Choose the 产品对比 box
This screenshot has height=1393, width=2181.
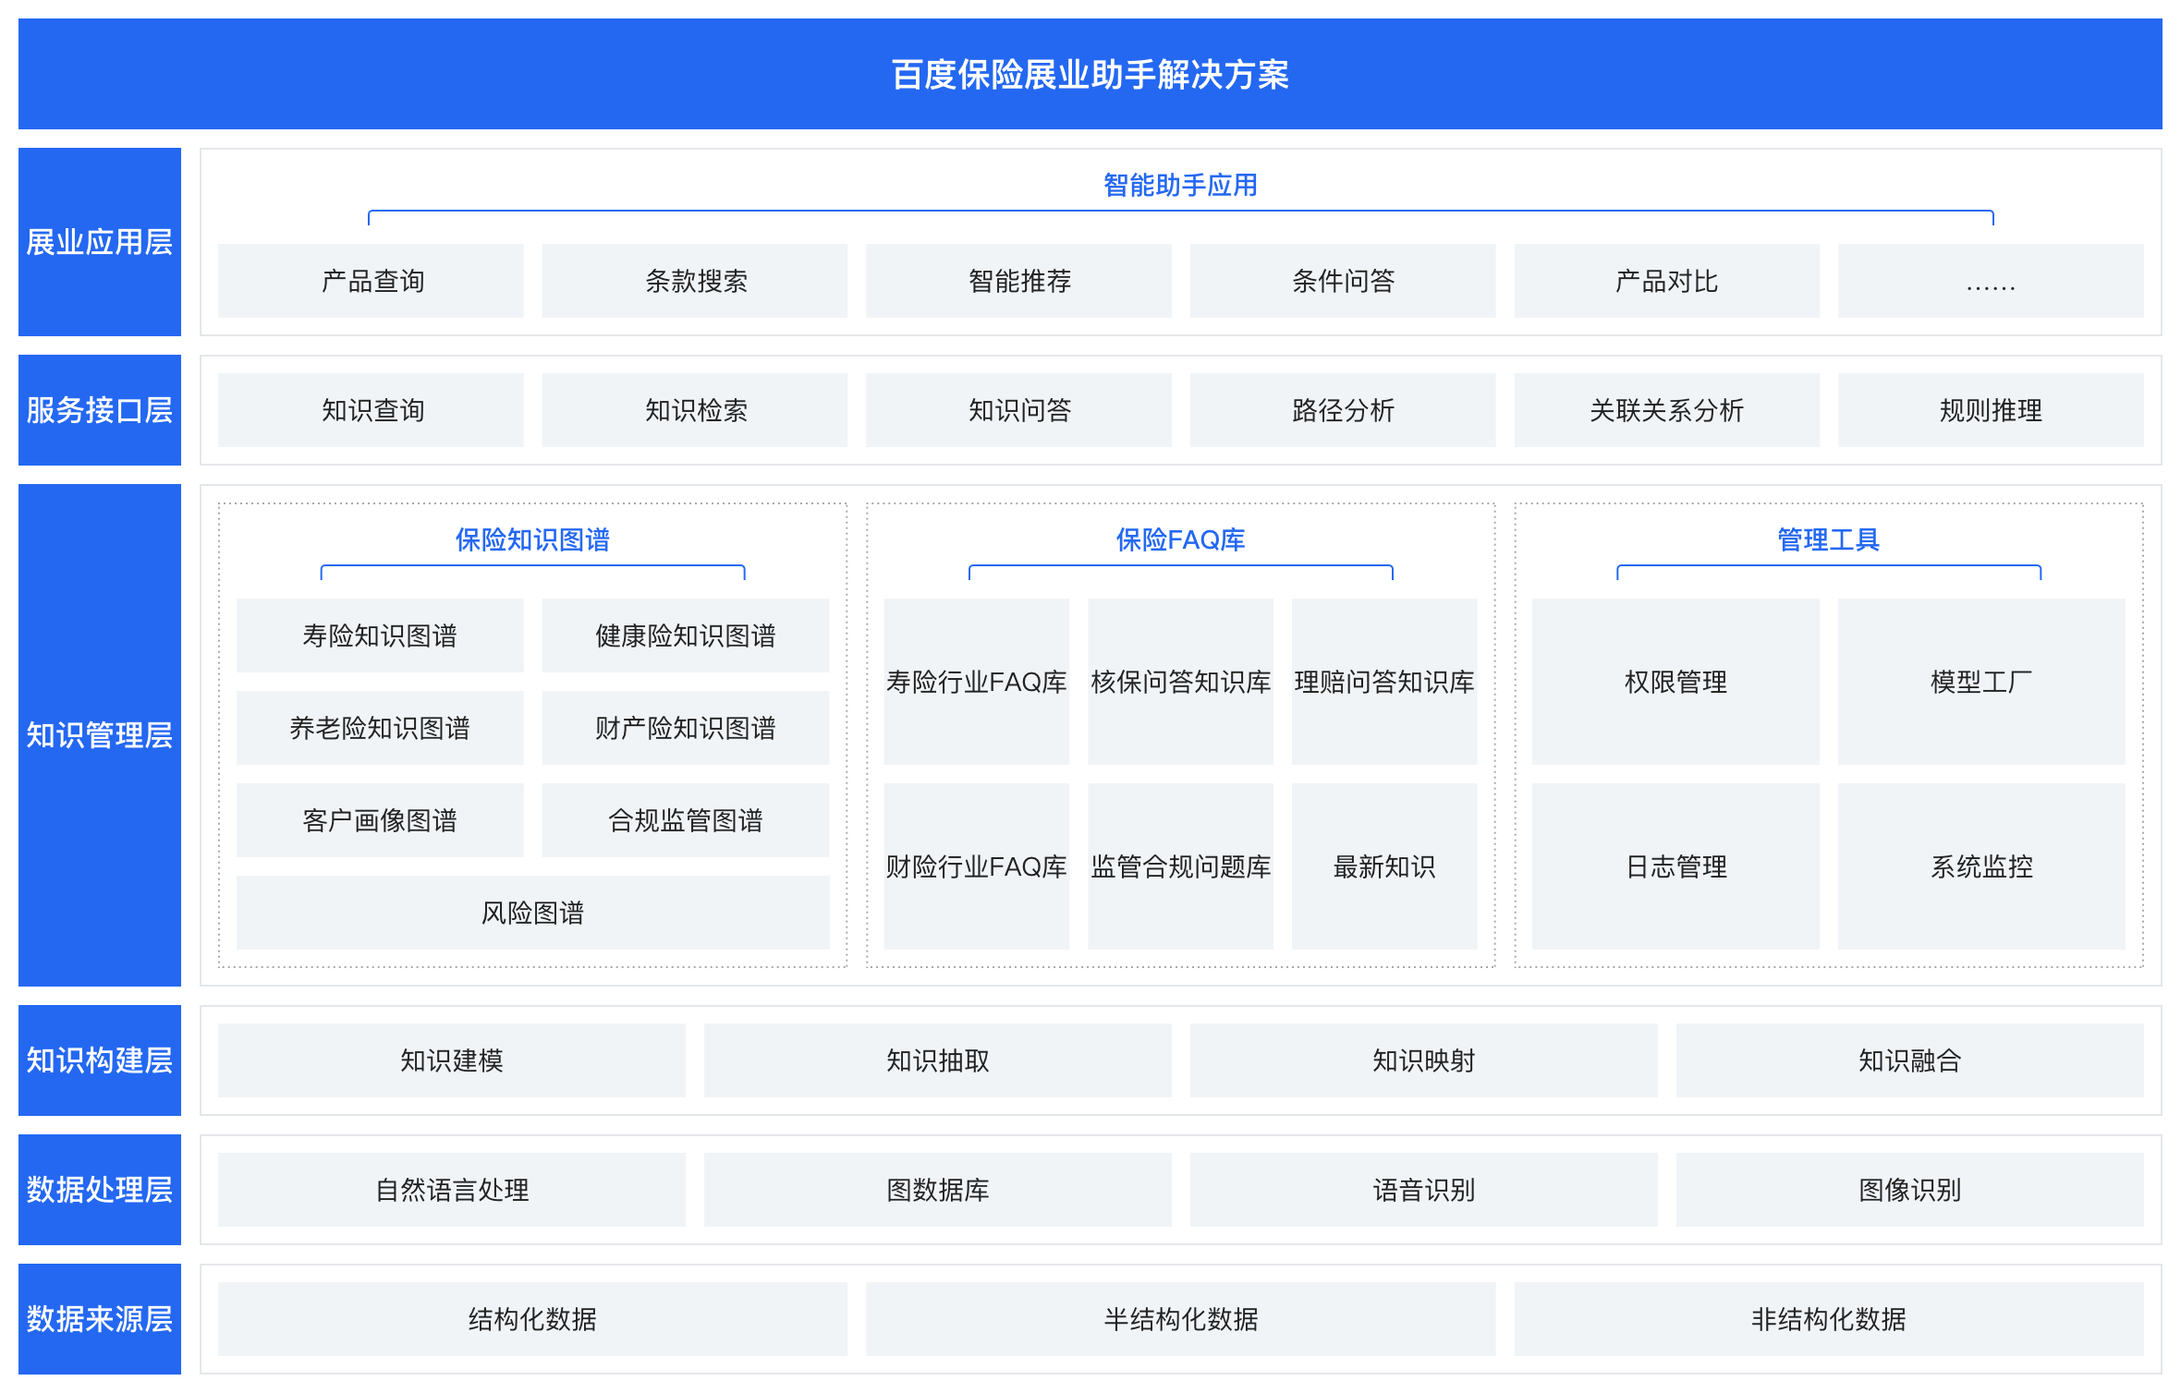[1667, 281]
